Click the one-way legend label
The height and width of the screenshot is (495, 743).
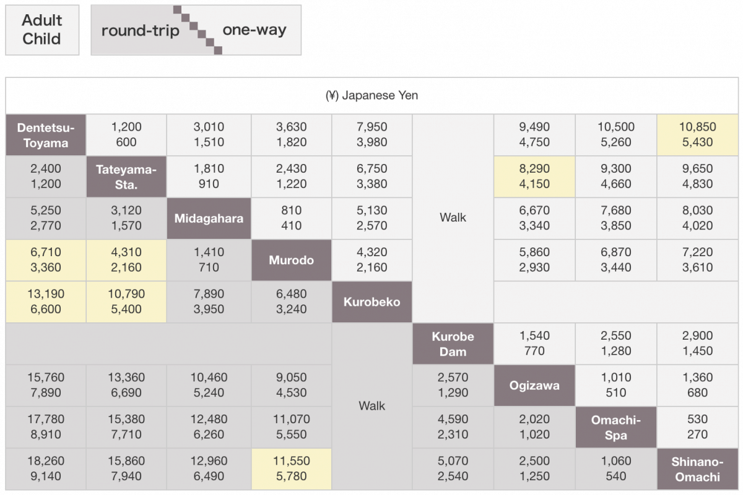[x=254, y=30]
